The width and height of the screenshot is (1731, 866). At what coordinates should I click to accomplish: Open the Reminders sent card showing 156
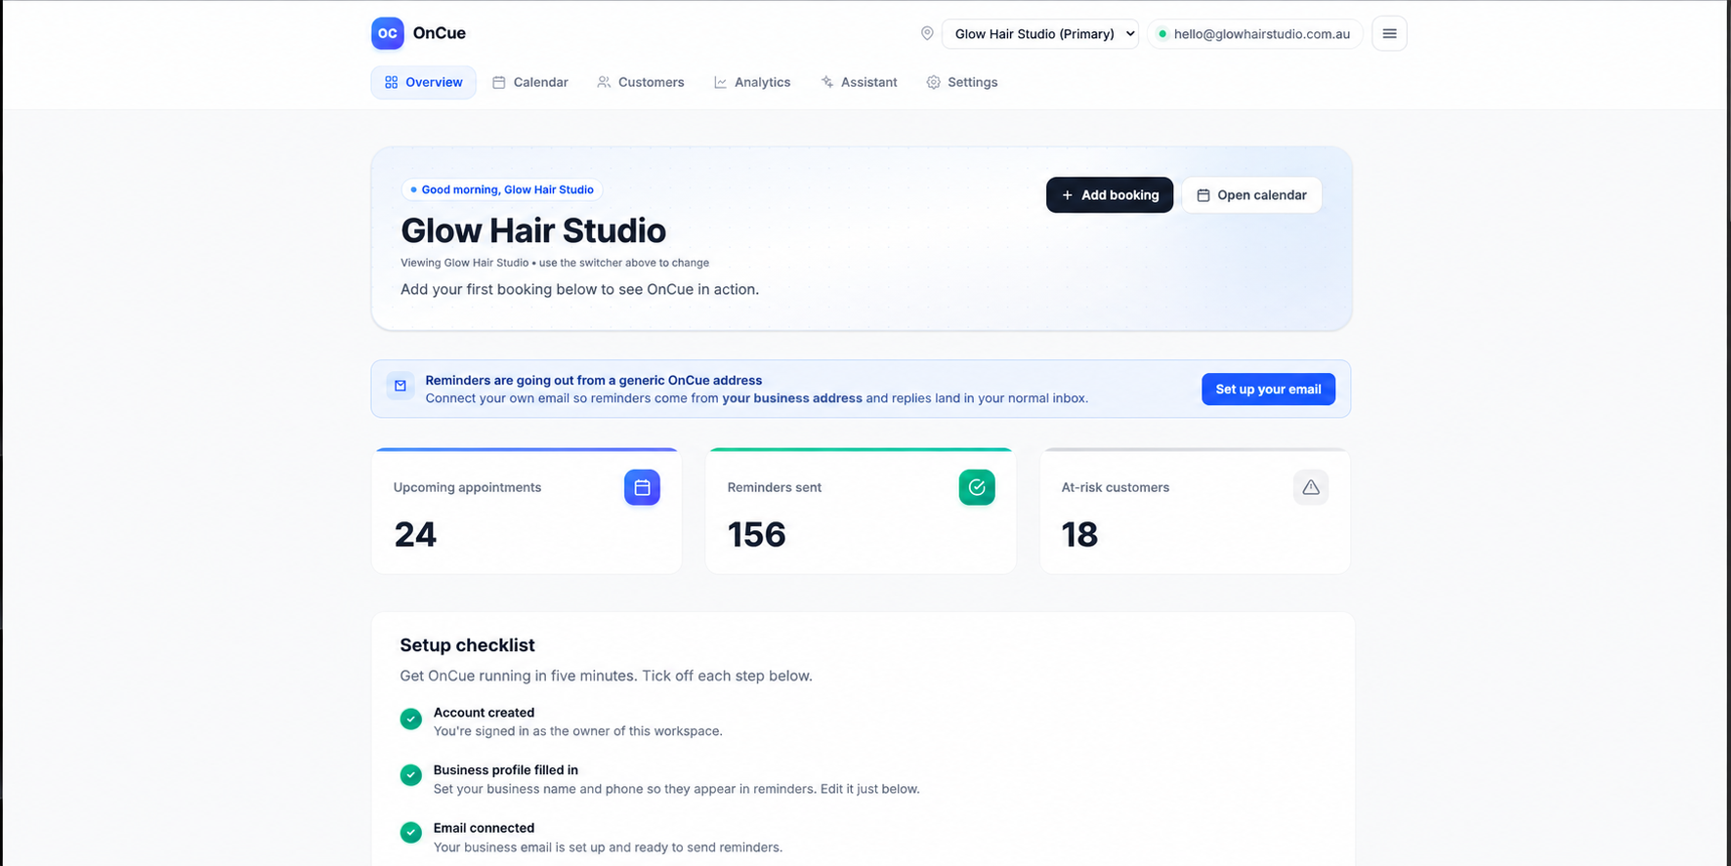(861, 511)
